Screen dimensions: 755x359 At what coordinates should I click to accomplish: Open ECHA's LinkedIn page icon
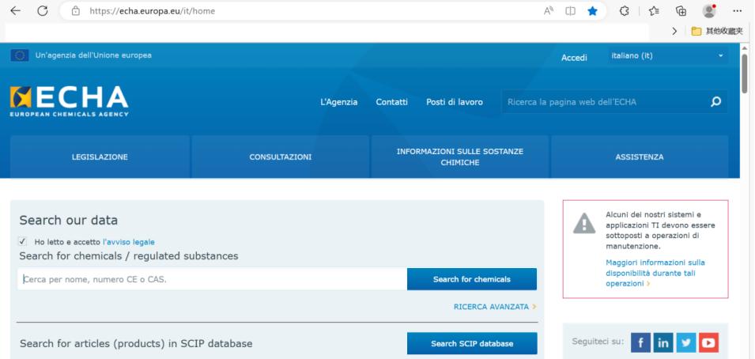663,342
